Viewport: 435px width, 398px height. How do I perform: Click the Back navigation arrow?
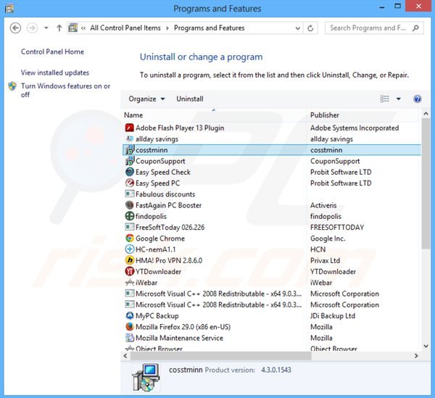point(15,28)
